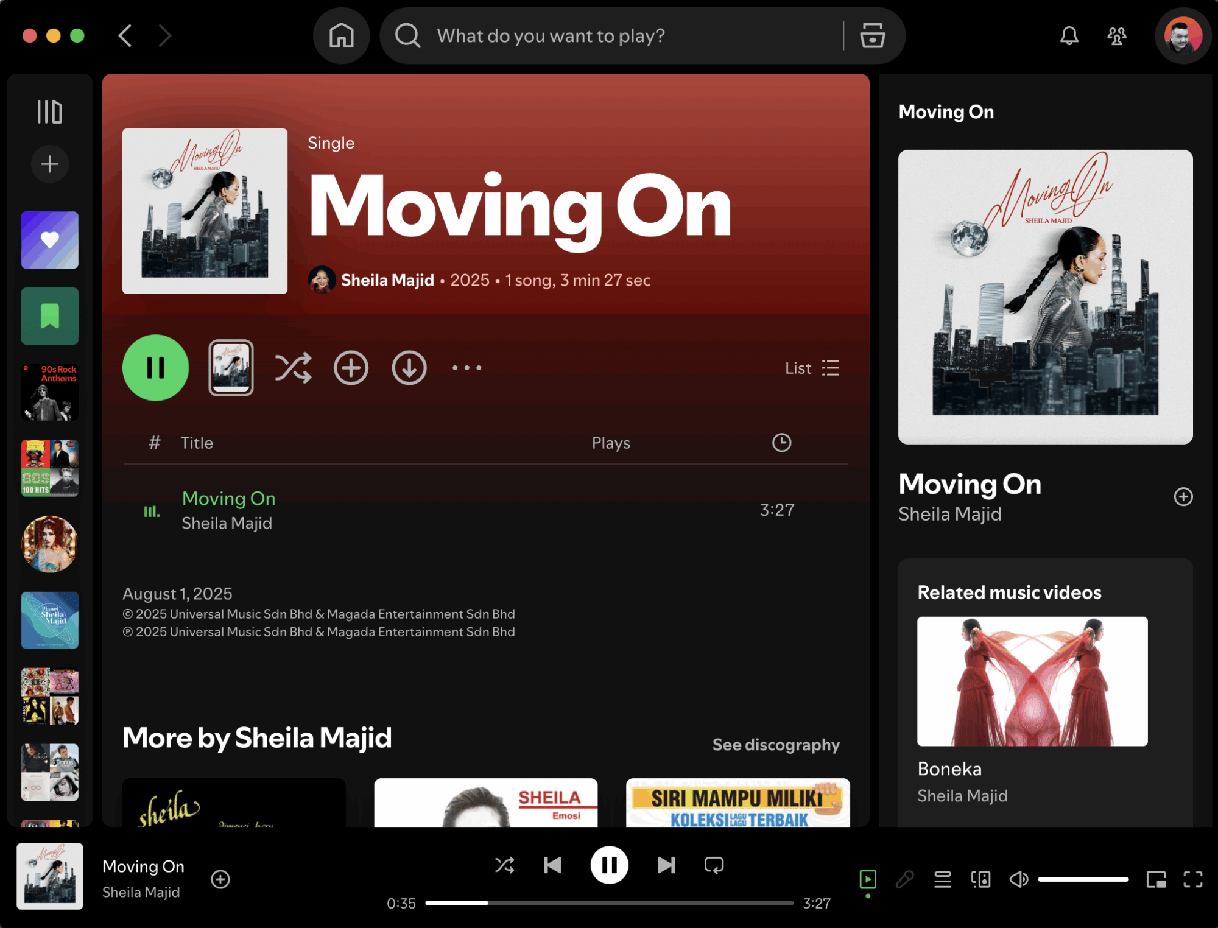The width and height of the screenshot is (1218, 928).
Task: Open more options three-dot menu
Action: coord(466,368)
